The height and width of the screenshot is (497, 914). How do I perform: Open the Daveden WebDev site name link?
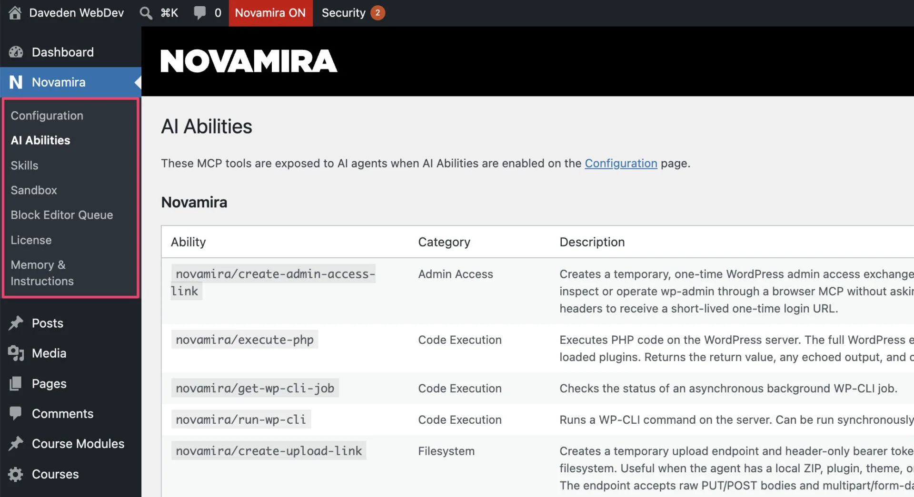click(76, 13)
